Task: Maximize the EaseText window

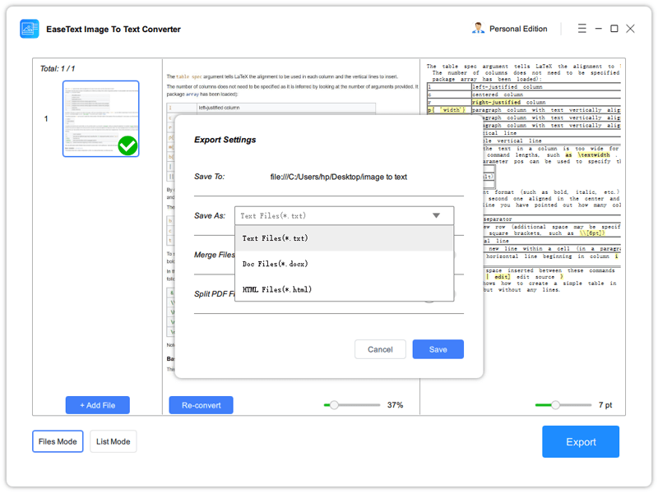Action: tap(614, 29)
